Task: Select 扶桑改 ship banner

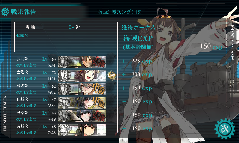Action: (82, 116)
